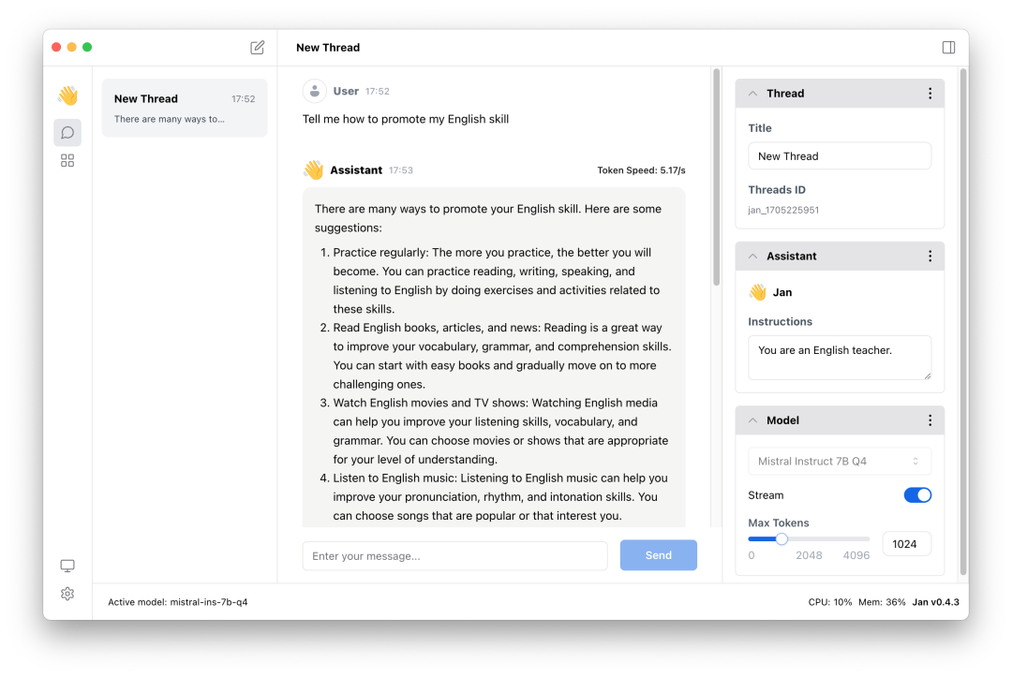1012x677 pixels.
Task: Open Model section three-dot menu
Action: coord(930,420)
